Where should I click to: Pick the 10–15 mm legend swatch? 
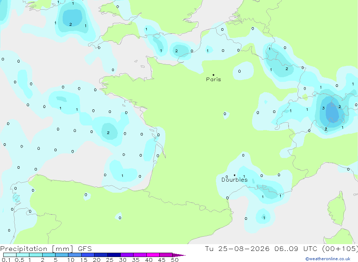coord(75,255)
